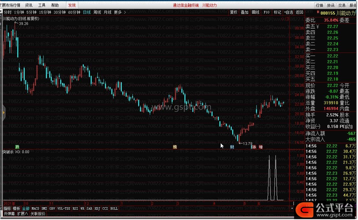Click the 模板 template button
The width and height of the screenshot is (358, 220).
(x=16, y=208)
